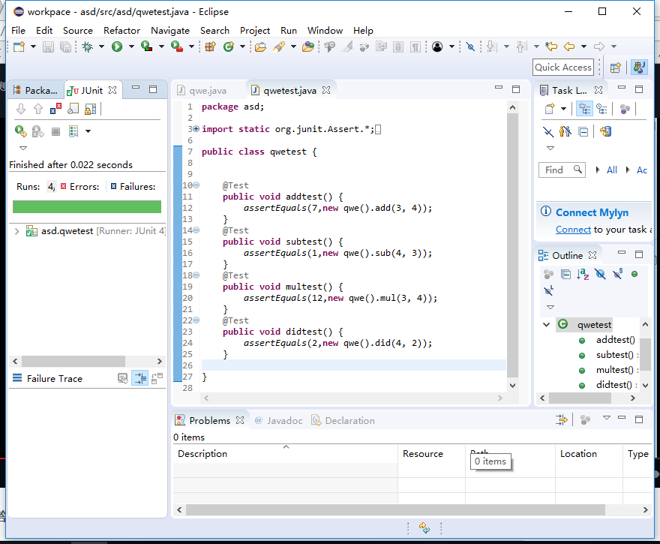Click the All filter link in Task List
This screenshot has height=544, width=660.
click(612, 170)
